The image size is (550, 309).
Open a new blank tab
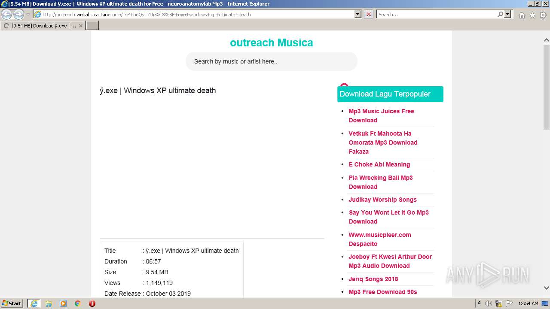click(92, 26)
